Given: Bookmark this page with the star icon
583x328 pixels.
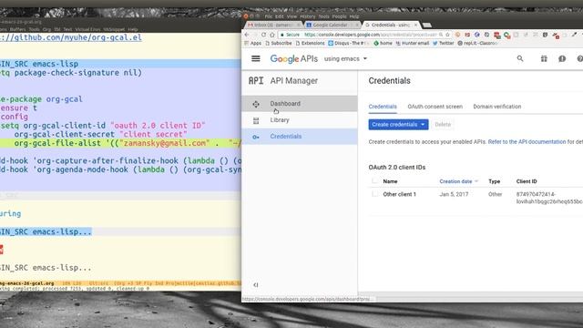Looking at the screenshot, I should [447, 35].
